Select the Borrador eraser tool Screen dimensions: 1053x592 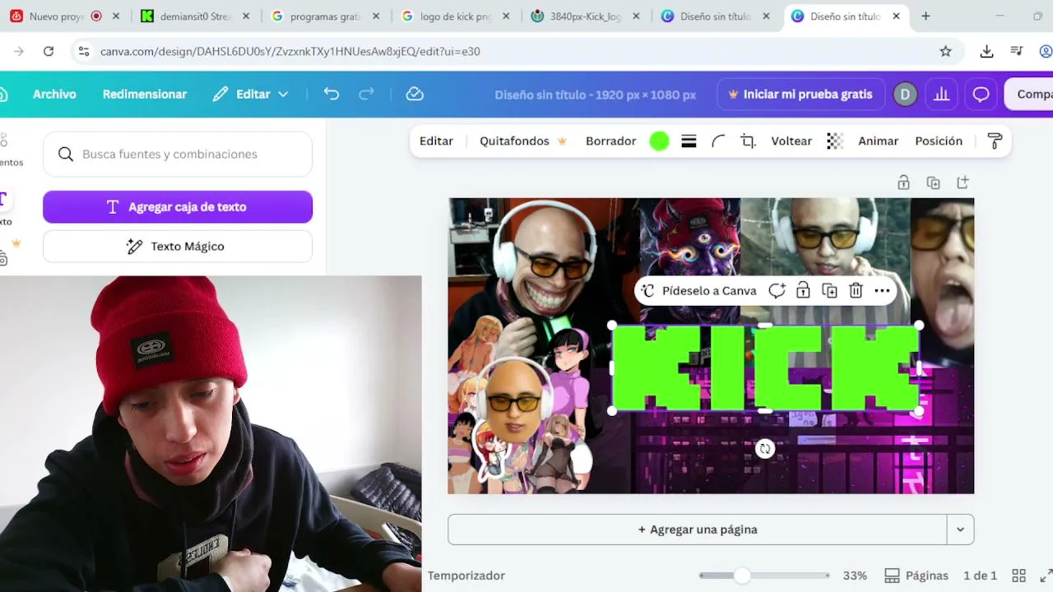pos(610,141)
